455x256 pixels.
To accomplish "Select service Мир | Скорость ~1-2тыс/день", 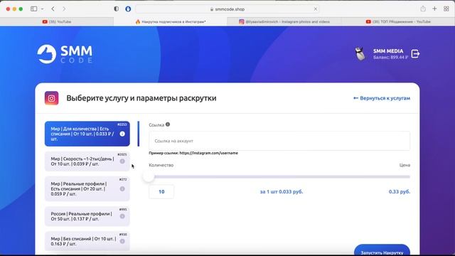I will click(x=87, y=161).
